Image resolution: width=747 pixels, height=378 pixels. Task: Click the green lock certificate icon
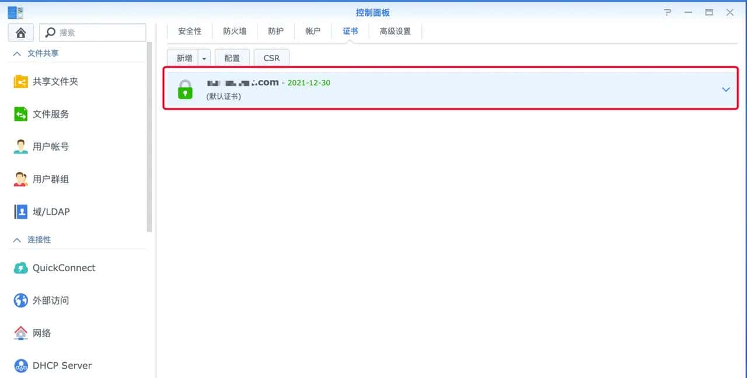coord(184,89)
